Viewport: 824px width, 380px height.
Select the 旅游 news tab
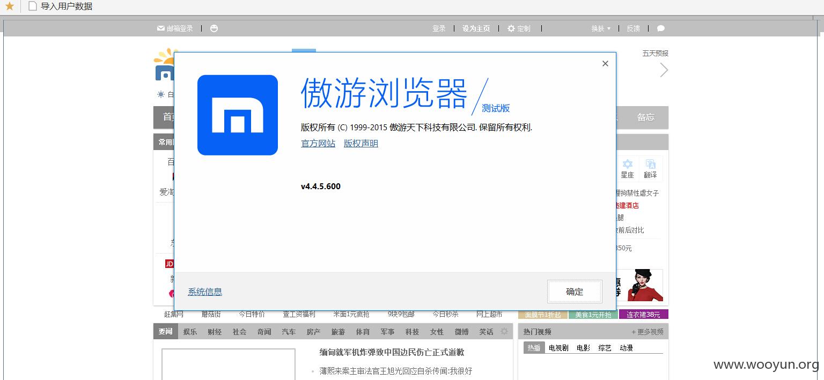(338, 332)
